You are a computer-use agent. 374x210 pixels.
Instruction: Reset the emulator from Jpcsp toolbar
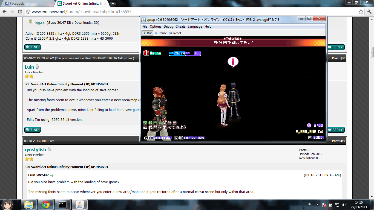click(x=175, y=33)
